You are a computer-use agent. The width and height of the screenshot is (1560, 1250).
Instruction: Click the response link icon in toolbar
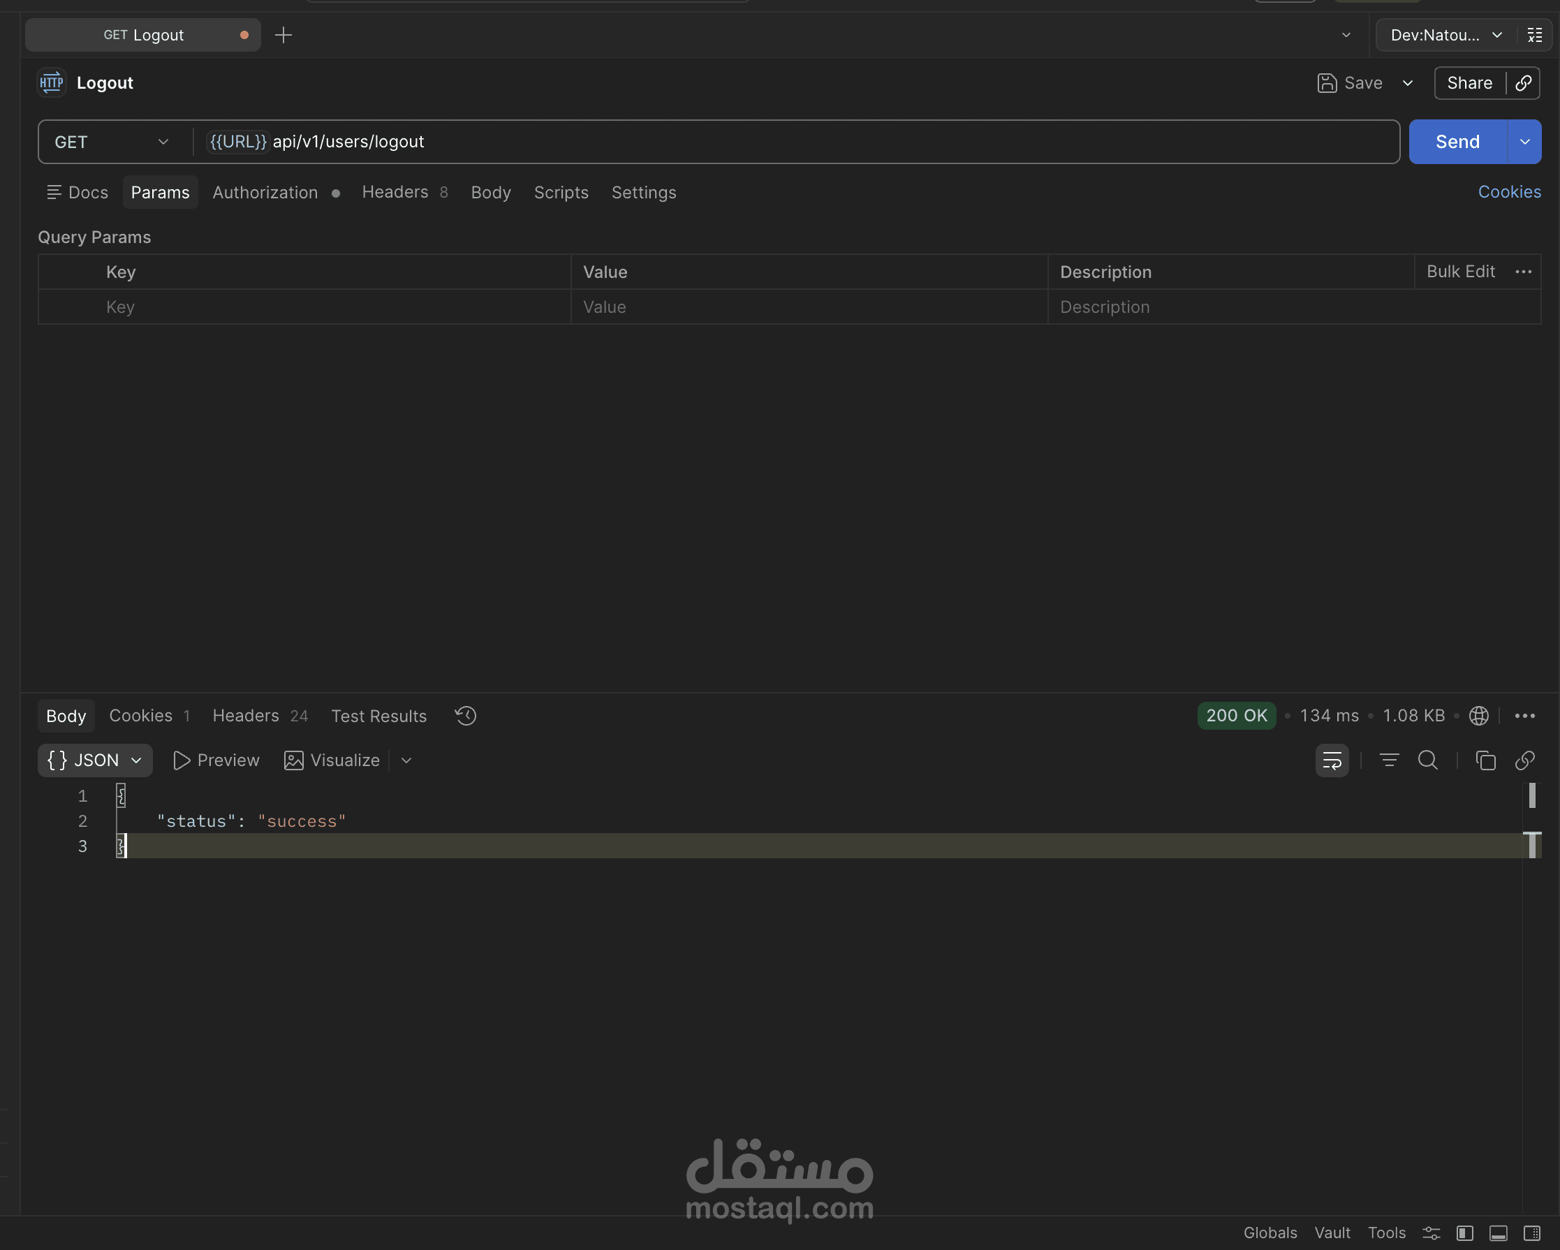tap(1524, 760)
